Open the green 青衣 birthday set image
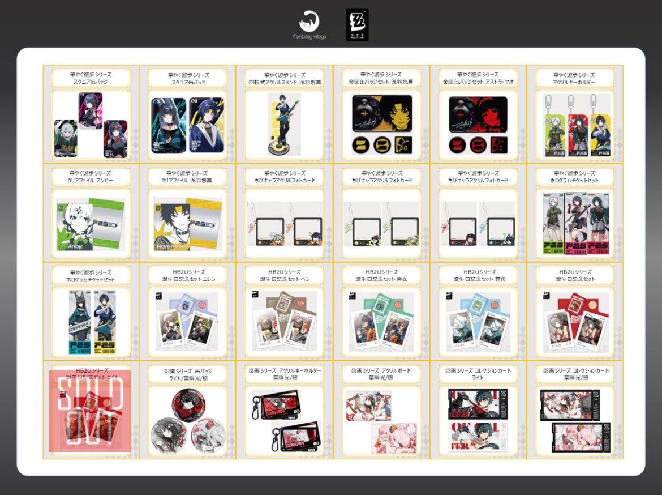662x495 pixels. pos(381,322)
